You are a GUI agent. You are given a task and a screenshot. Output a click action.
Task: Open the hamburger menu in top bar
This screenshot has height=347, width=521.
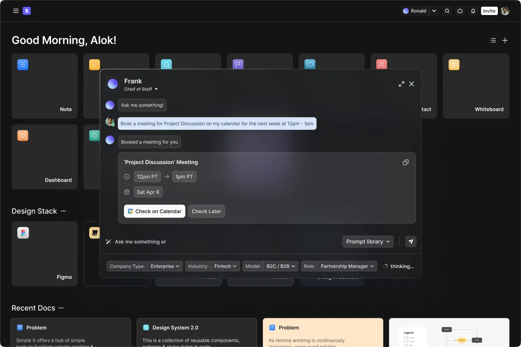coord(16,11)
